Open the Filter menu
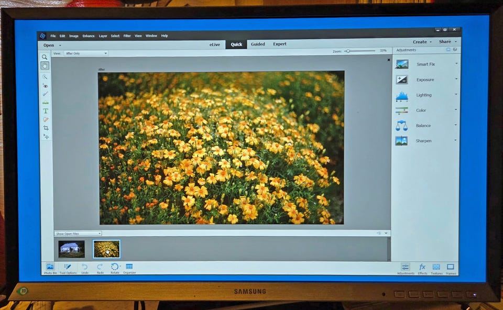 pos(127,36)
